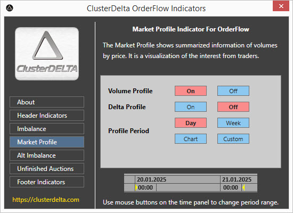Select Day profile period
The width and height of the screenshot is (293, 213).
(191, 123)
